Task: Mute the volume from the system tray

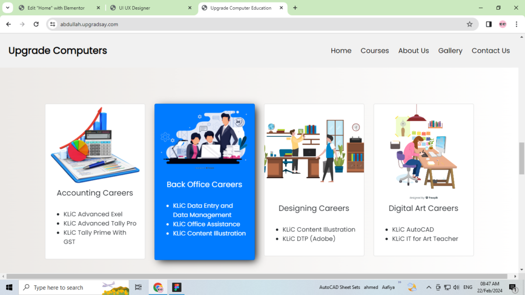Action: pyautogui.click(x=456, y=287)
